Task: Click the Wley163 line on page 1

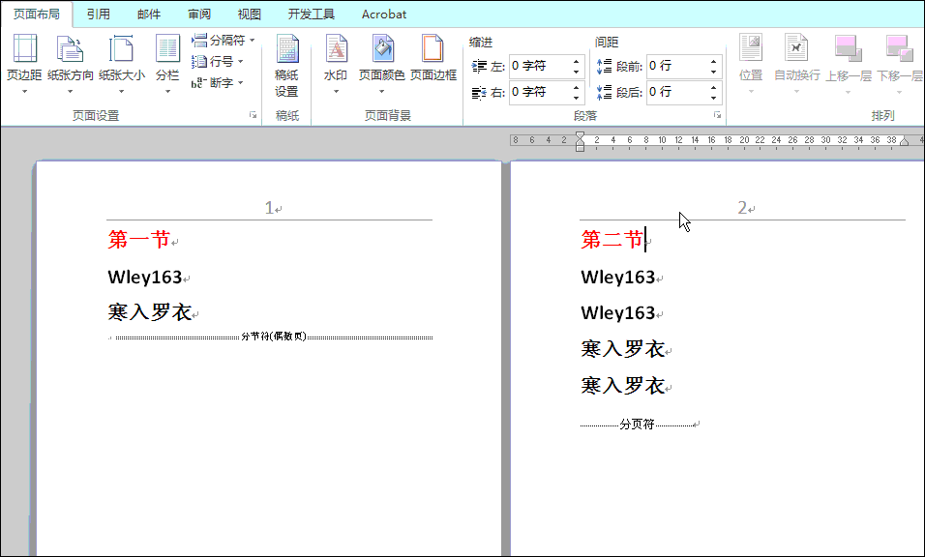Action: (x=145, y=277)
